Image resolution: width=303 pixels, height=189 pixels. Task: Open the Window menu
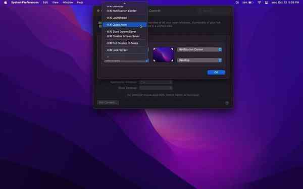click(x=68, y=3)
